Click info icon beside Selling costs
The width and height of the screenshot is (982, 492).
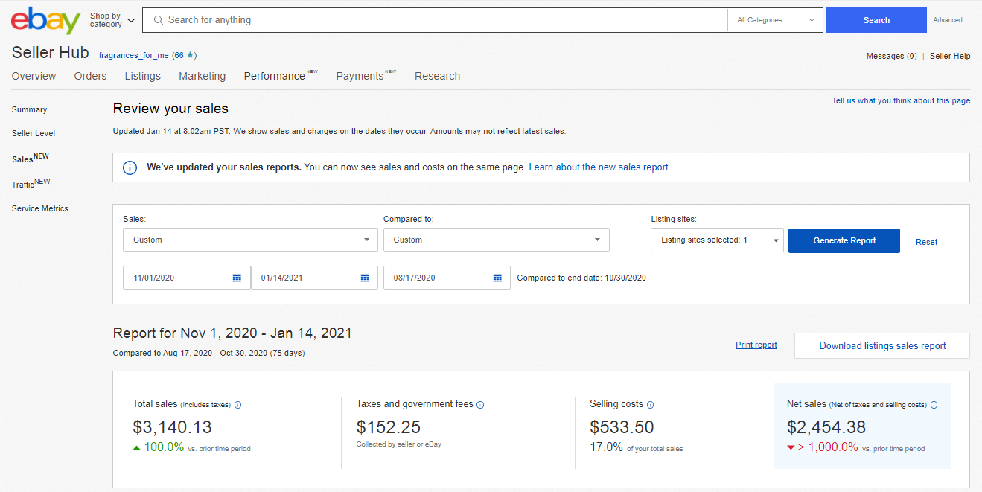tap(650, 405)
